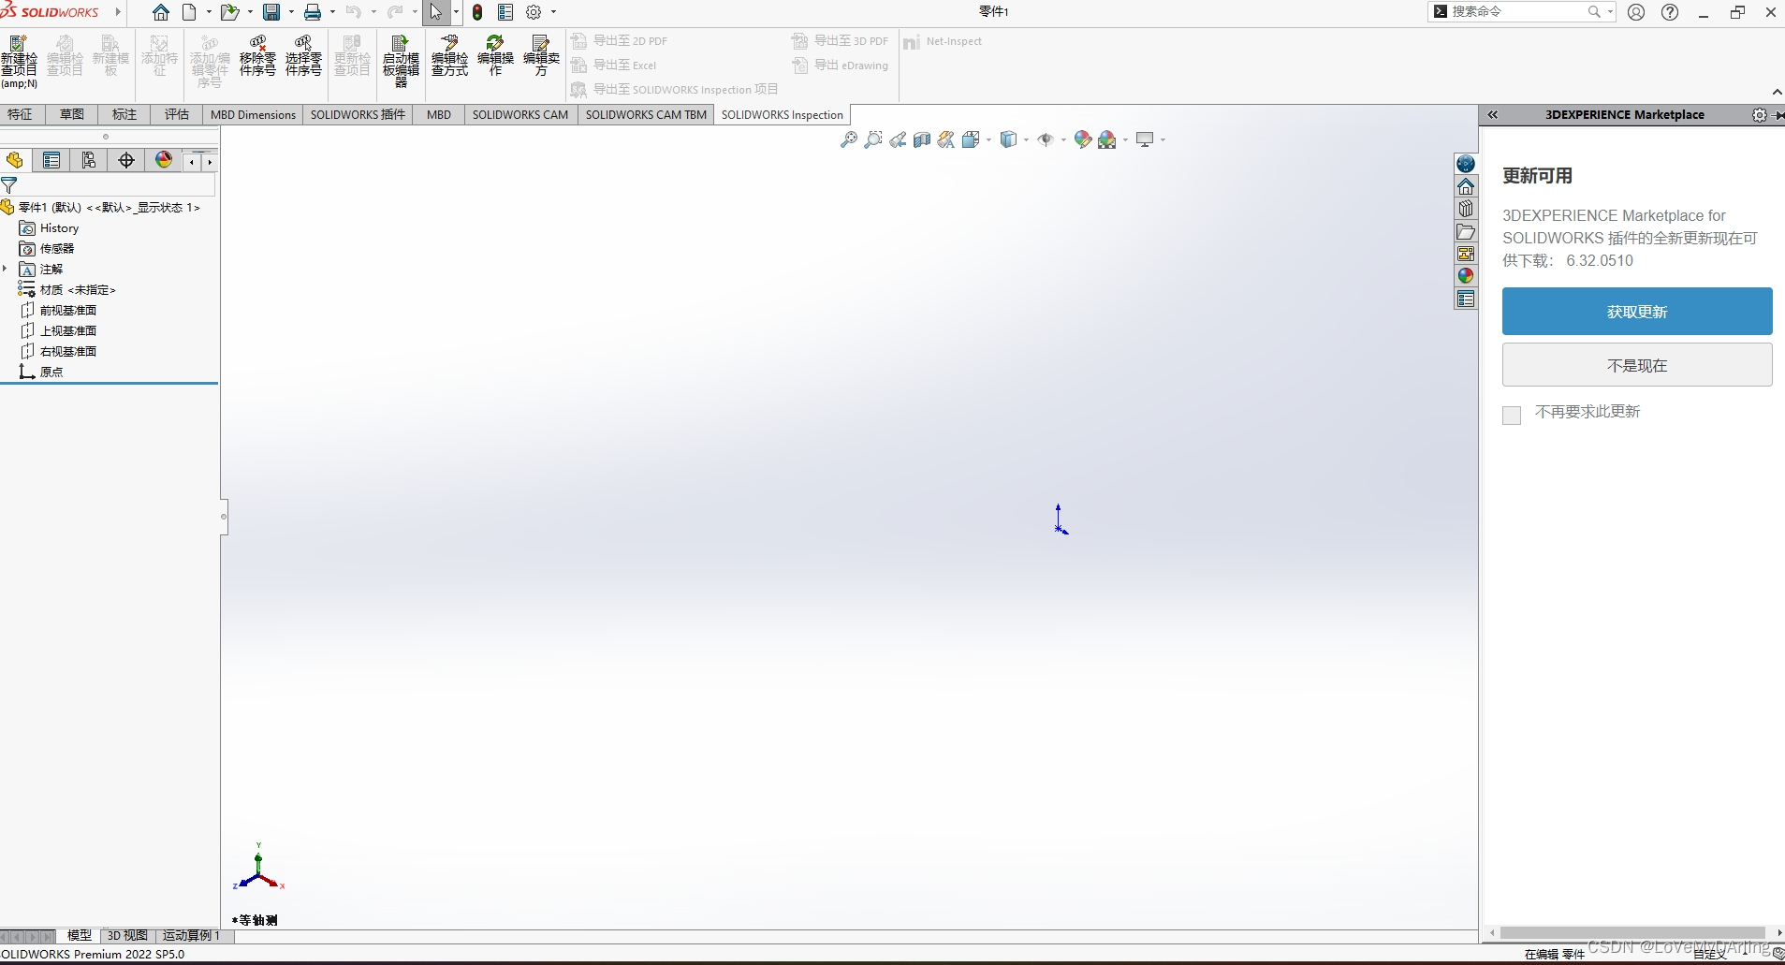
Task: Switch to the Features (特征) tab
Action: click(20, 114)
